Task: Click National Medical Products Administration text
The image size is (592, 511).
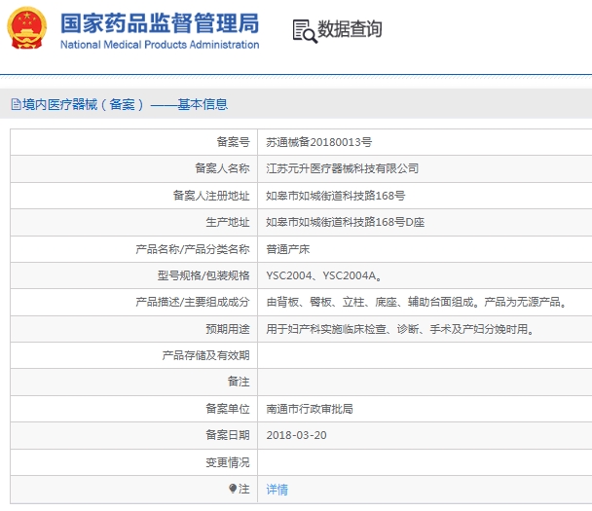Action: 160,45
